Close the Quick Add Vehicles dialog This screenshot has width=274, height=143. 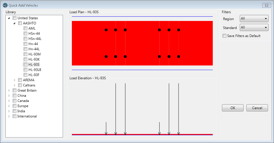pos(266,5)
